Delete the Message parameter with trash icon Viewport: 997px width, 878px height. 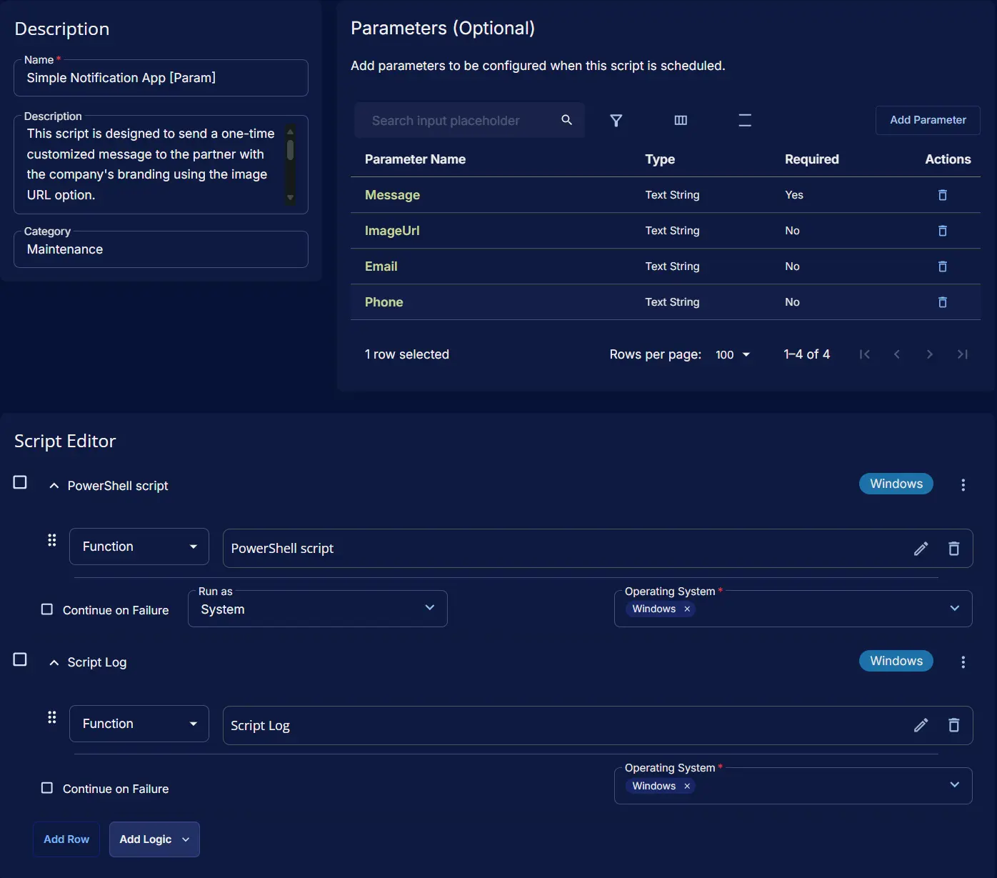[x=942, y=195]
